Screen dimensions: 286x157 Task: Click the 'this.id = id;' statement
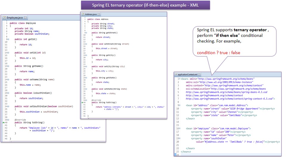pos(28,58)
